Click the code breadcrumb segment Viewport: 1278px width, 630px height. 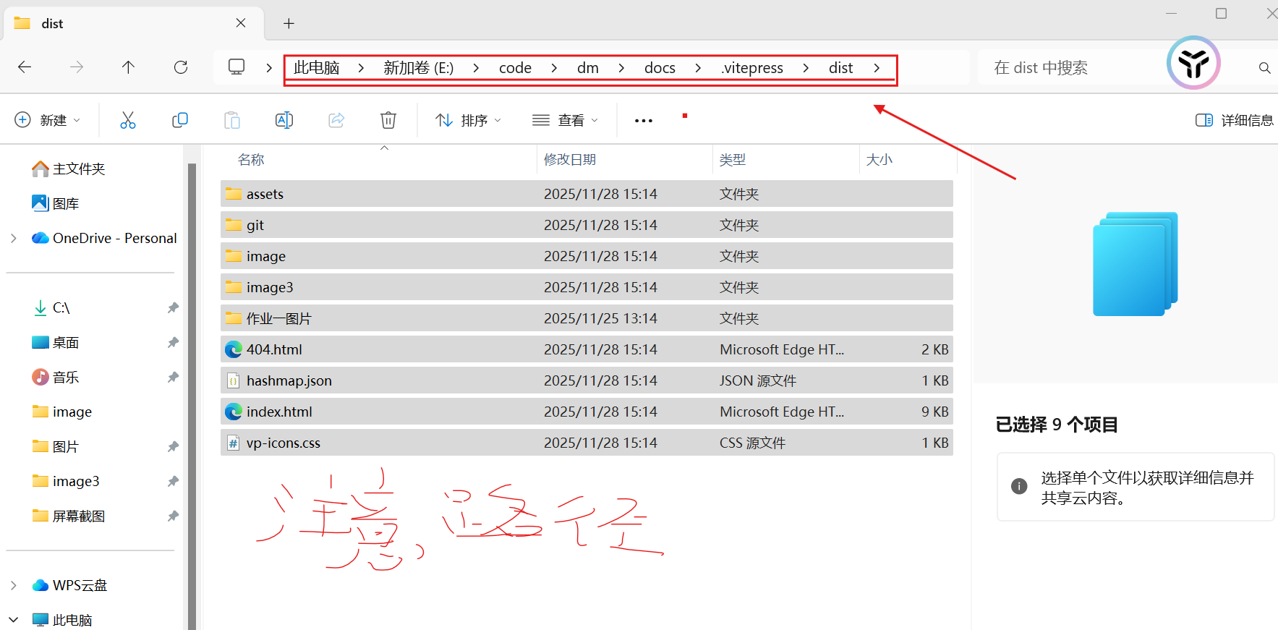coord(515,68)
